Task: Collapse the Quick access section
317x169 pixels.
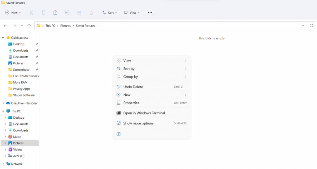Action: 3,38
